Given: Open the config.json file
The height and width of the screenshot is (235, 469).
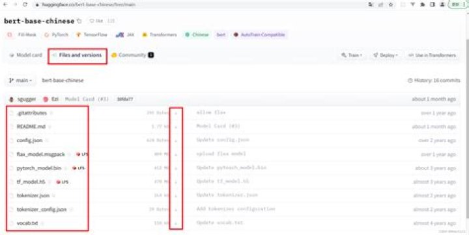Looking at the screenshot, I should pyautogui.click(x=29, y=140).
